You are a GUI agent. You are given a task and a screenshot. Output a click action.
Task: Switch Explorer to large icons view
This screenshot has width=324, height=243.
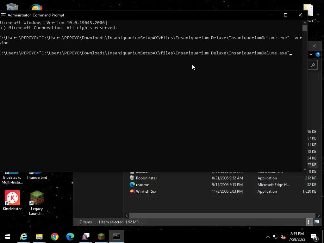pos(316,222)
